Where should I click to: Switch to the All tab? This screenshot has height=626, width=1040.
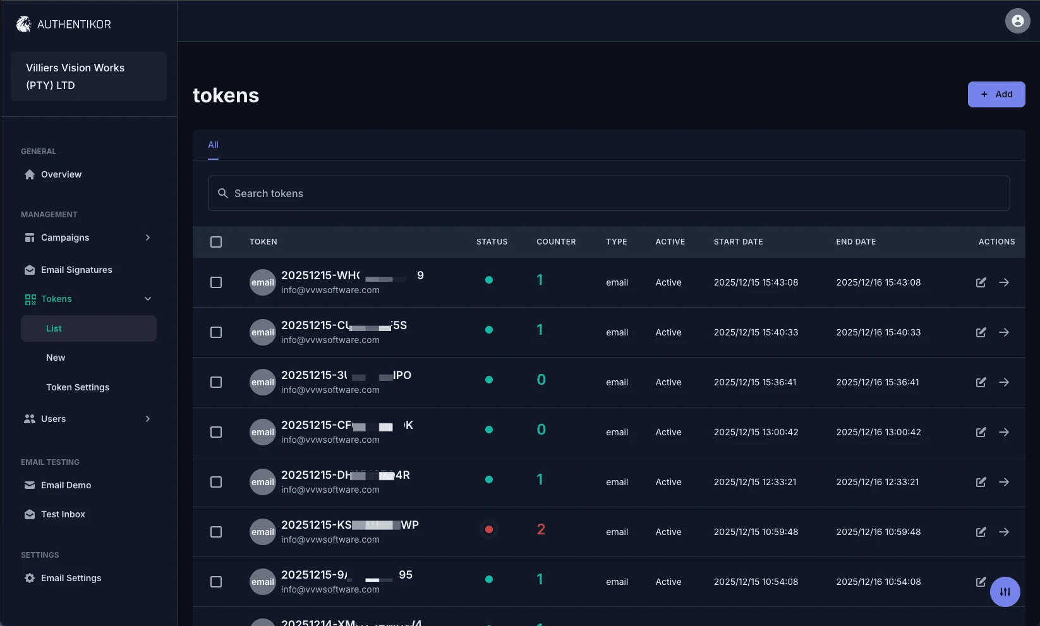pos(213,145)
